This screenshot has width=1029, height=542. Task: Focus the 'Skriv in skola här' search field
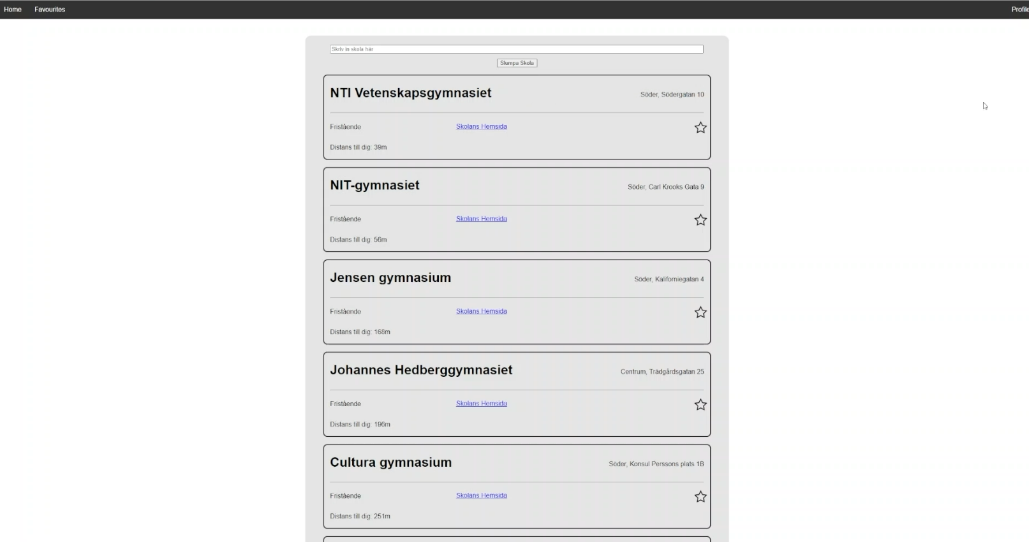(x=517, y=49)
